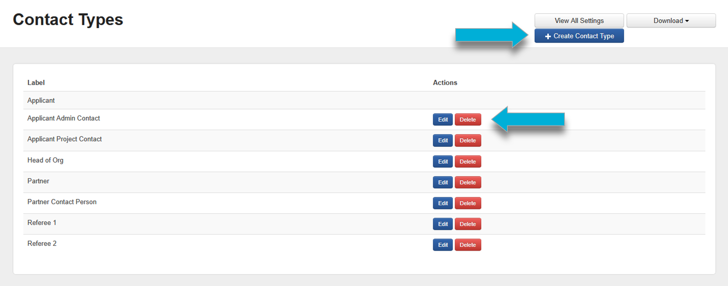This screenshot has height=286, width=728.
Task: Edit the Head of Org type
Action: coord(443,161)
